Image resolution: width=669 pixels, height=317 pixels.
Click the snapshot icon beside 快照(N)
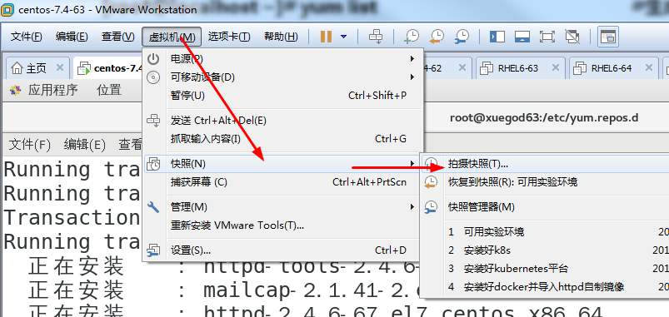coord(153,164)
